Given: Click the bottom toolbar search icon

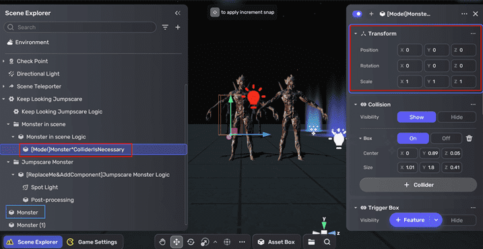Looking at the screenshot, I should [x=327, y=242].
